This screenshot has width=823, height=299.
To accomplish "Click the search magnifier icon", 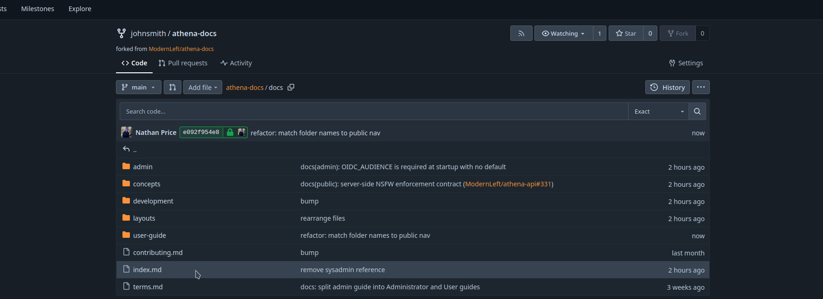I will pos(697,111).
